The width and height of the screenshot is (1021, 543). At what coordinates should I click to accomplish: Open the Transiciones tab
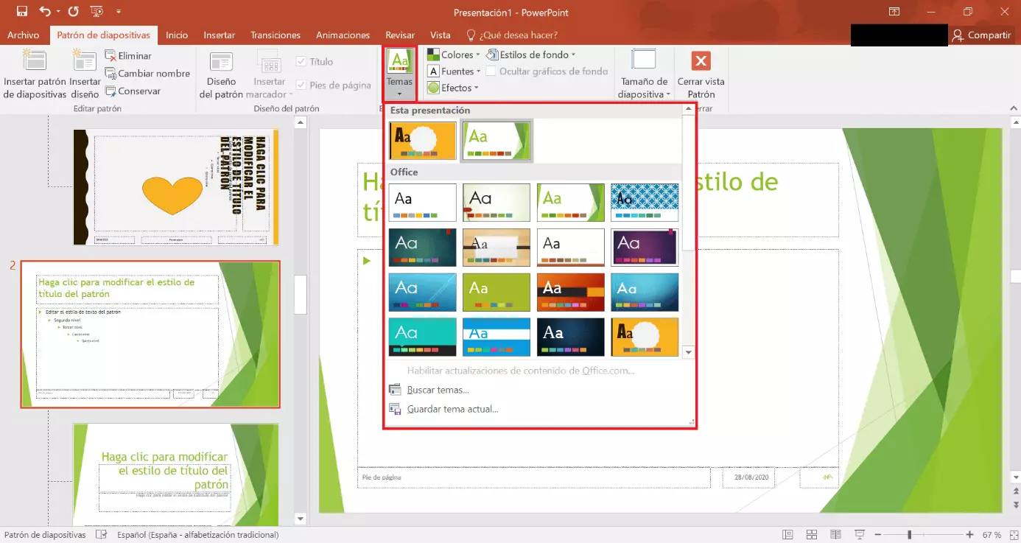point(276,35)
